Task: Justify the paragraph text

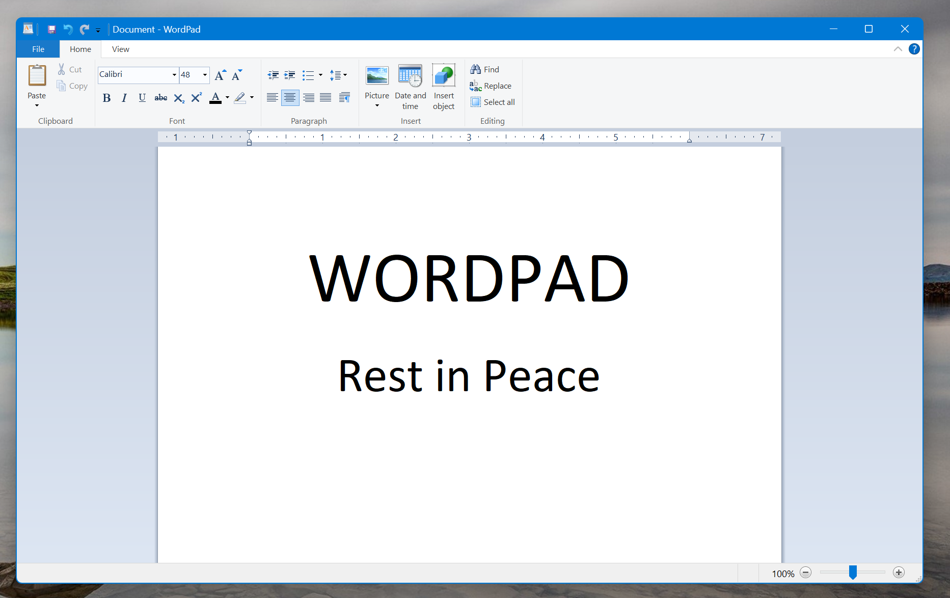Action: click(326, 97)
